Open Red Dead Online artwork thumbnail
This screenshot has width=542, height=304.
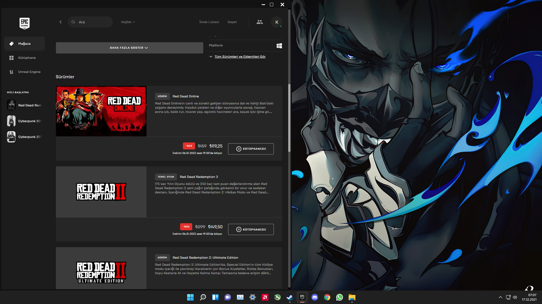101,111
